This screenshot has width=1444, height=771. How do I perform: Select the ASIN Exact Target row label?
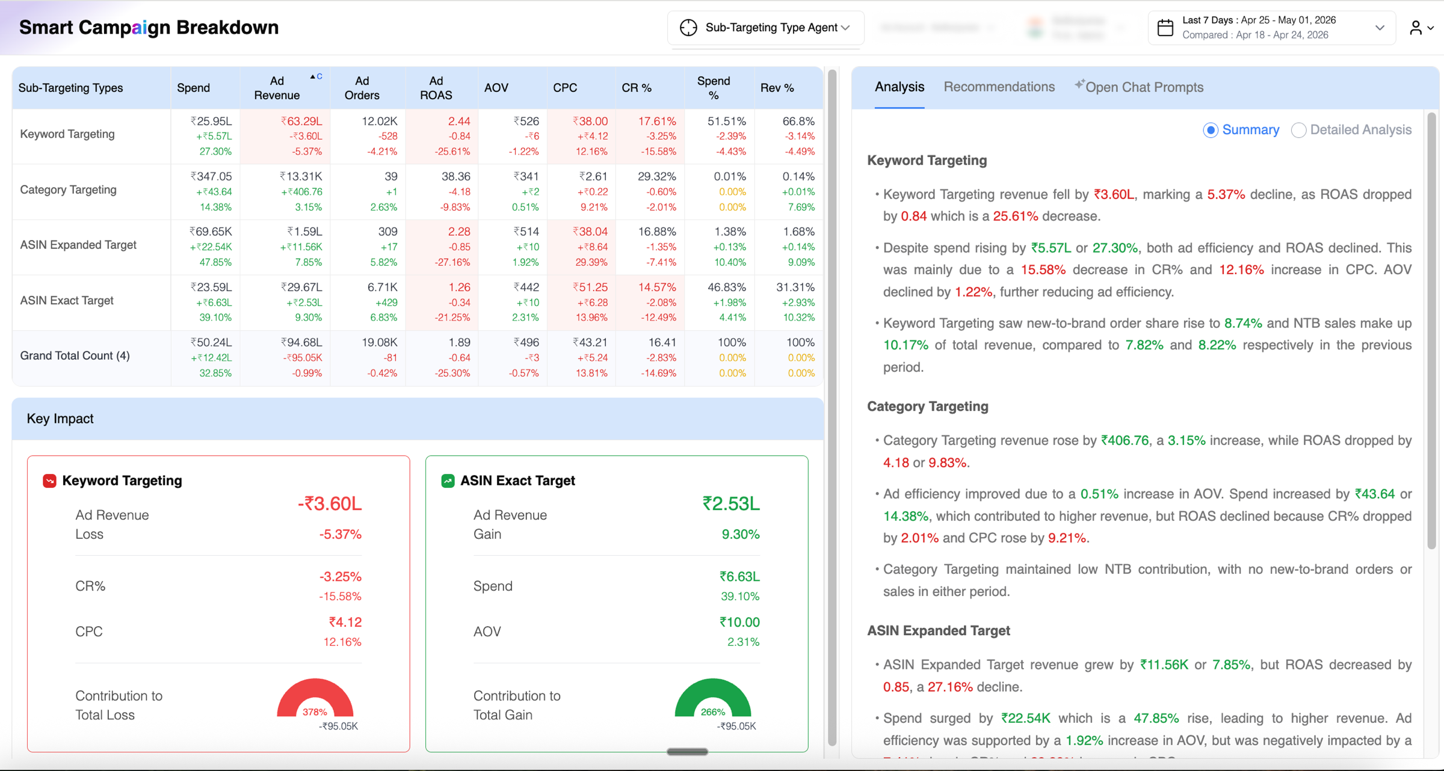[67, 301]
